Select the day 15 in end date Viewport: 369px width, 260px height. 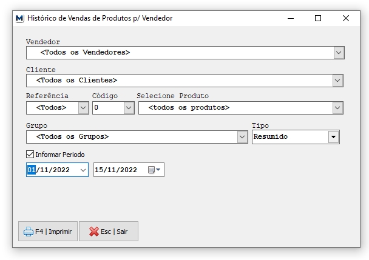(100, 170)
